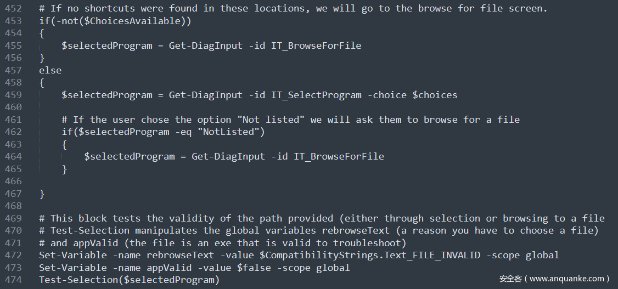The height and width of the screenshot is (289, 618).
Task: Click the 安全客 watermark text
Action: [510, 279]
